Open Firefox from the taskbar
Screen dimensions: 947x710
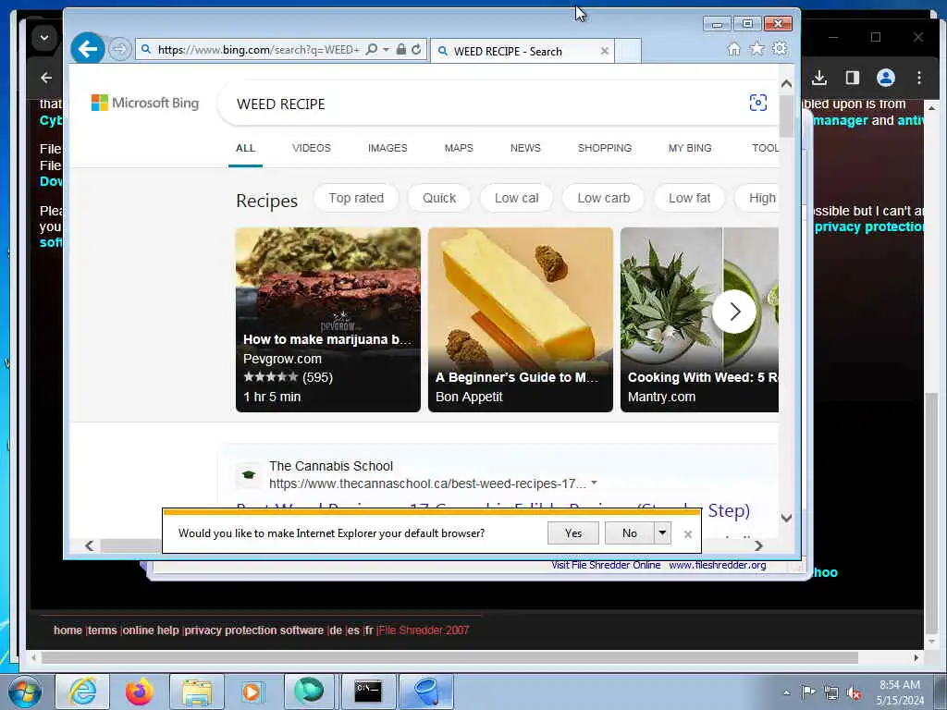pos(140,692)
